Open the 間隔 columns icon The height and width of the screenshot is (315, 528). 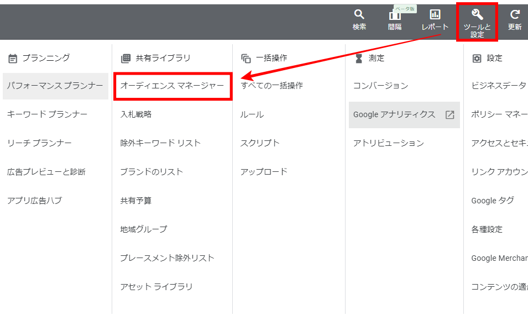pos(395,15)
